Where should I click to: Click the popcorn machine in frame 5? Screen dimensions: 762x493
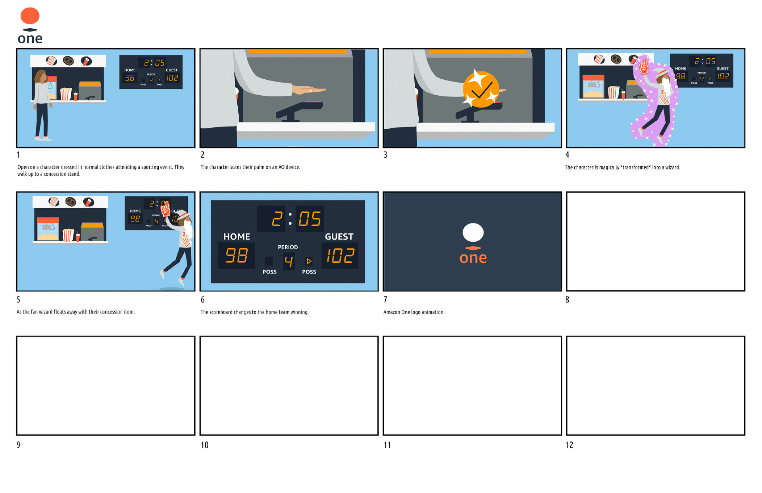(48, 229)
